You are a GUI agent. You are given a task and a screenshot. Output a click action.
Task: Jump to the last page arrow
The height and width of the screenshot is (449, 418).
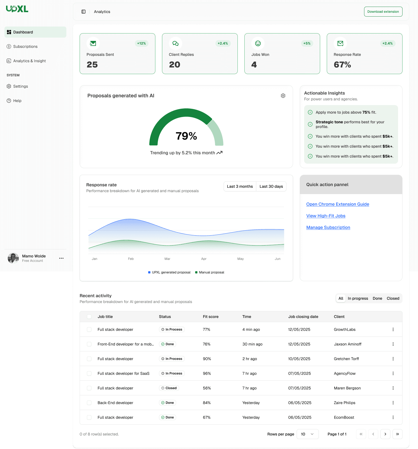pos(398,434)
